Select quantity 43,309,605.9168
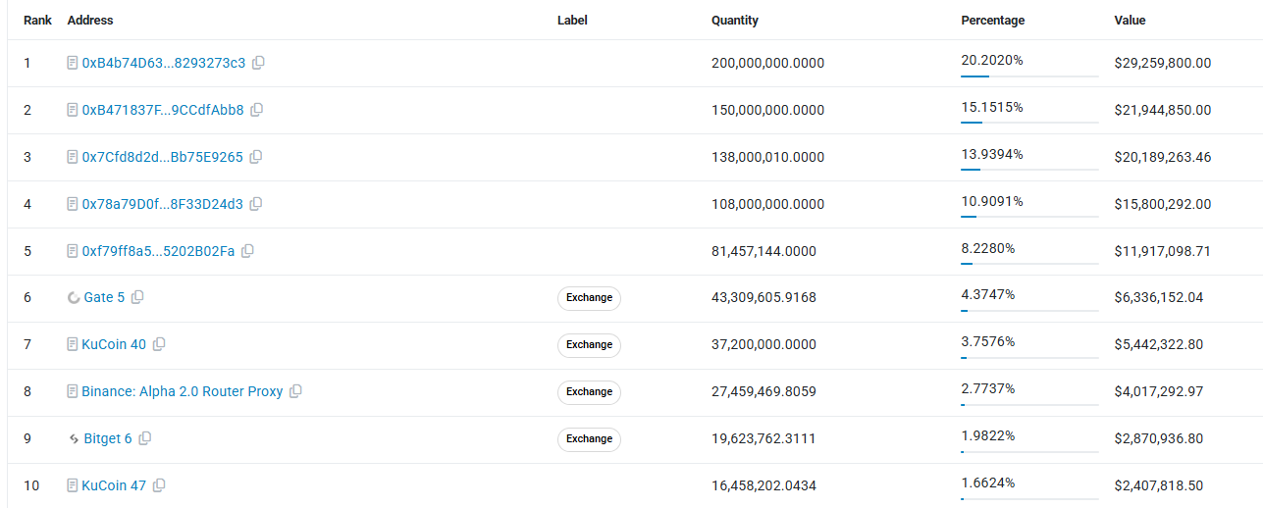This screenshot has width=1263, height=508. (x=763, y=297)
